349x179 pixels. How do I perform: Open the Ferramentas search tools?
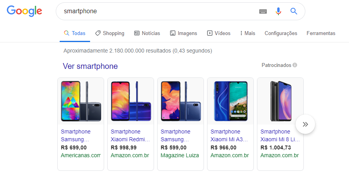[x=321, y=33]
